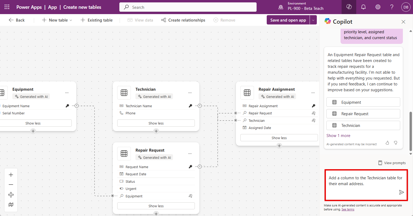The height and width of the screenshot is (216, 413).
Task: Zoom out on the canvas
Action: coord(11,185)
